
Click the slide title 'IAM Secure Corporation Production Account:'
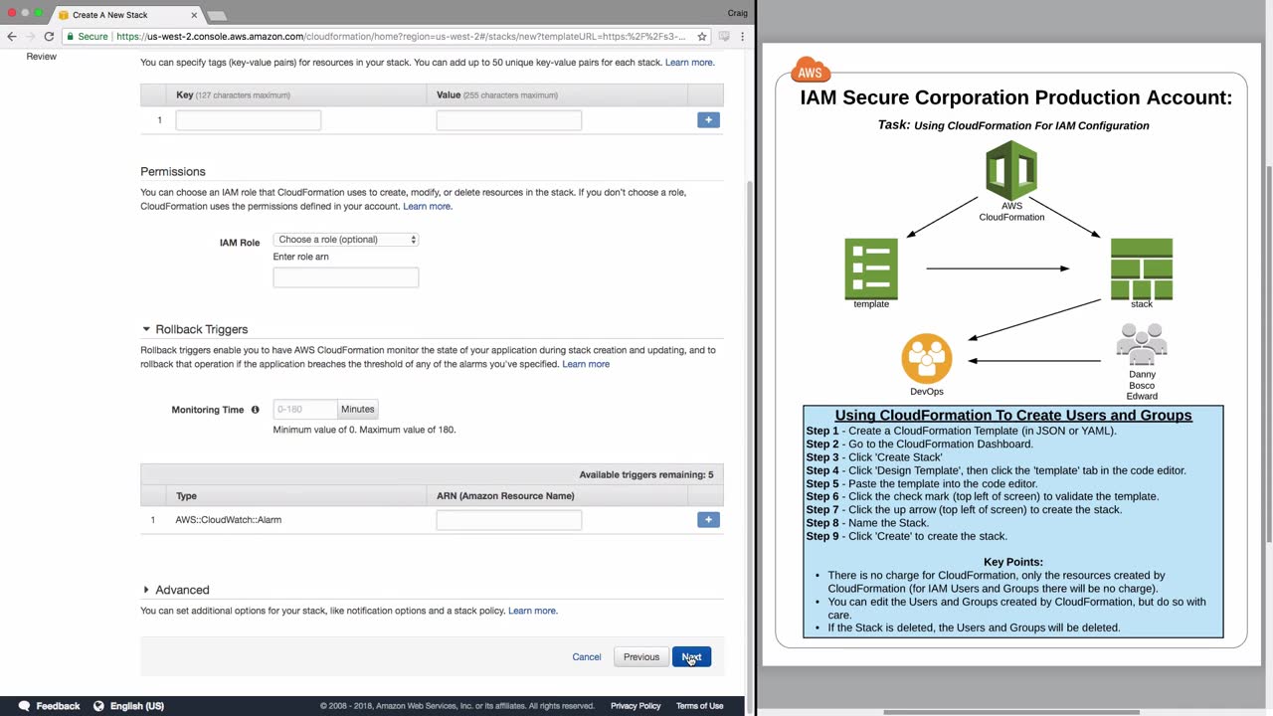point(1016,97)
